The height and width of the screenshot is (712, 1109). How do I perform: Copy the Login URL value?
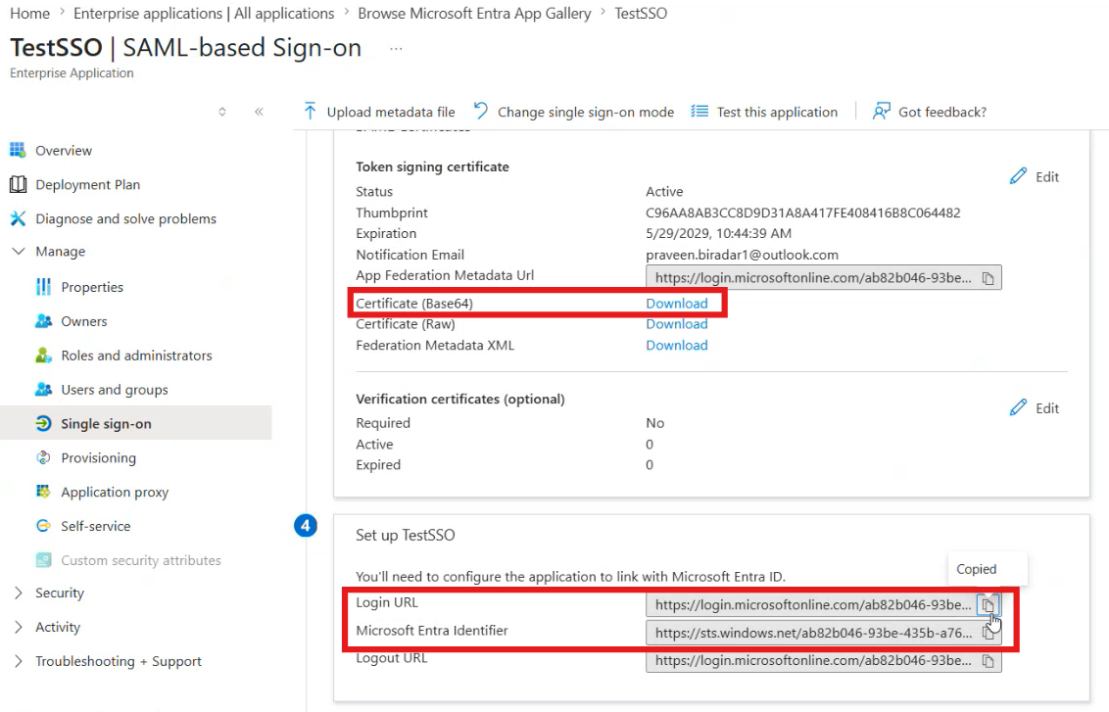988,605
